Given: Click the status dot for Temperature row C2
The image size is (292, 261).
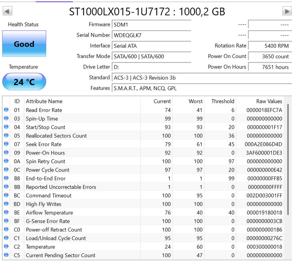Looking at the screenshot, I should click(6, 246).
